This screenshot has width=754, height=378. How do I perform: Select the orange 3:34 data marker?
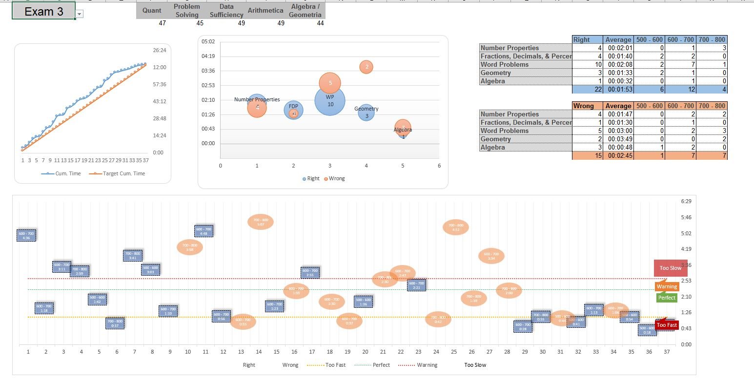pos(491,256)
